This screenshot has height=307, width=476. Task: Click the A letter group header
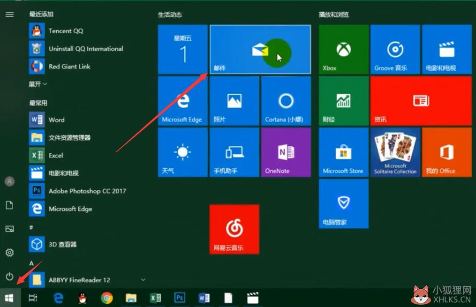pos(31,263)
